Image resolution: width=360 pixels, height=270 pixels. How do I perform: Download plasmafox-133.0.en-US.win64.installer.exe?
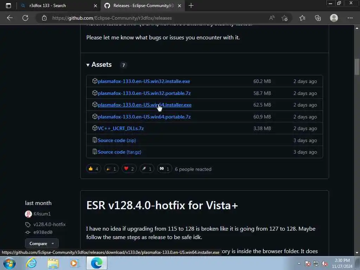(144, 105)
